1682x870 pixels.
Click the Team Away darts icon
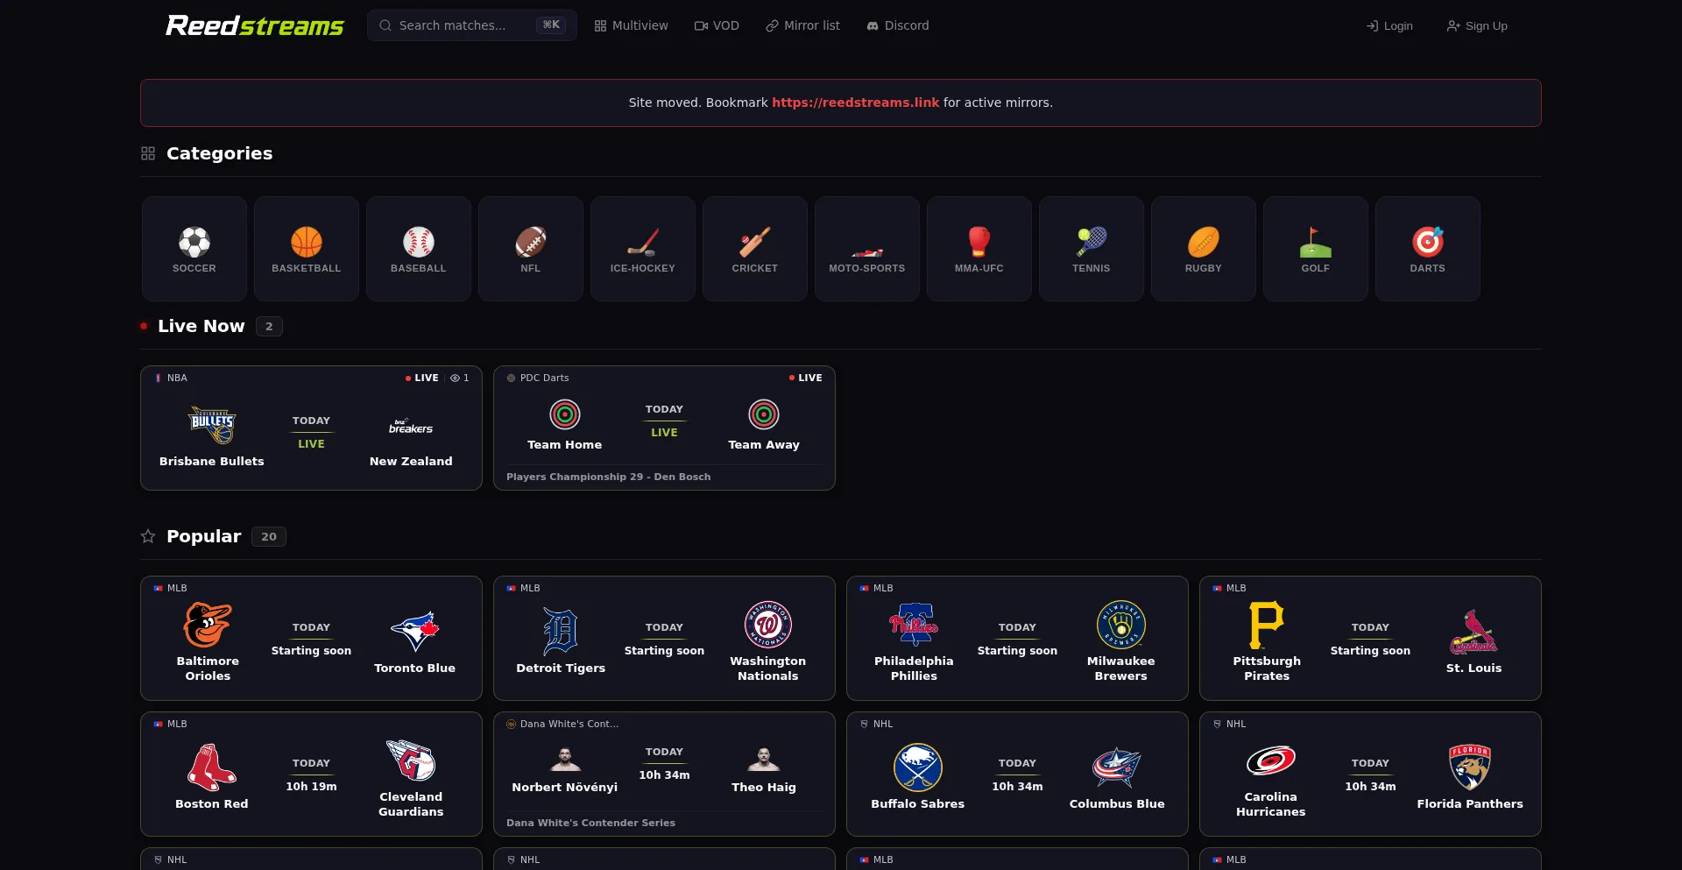(764, 414)
